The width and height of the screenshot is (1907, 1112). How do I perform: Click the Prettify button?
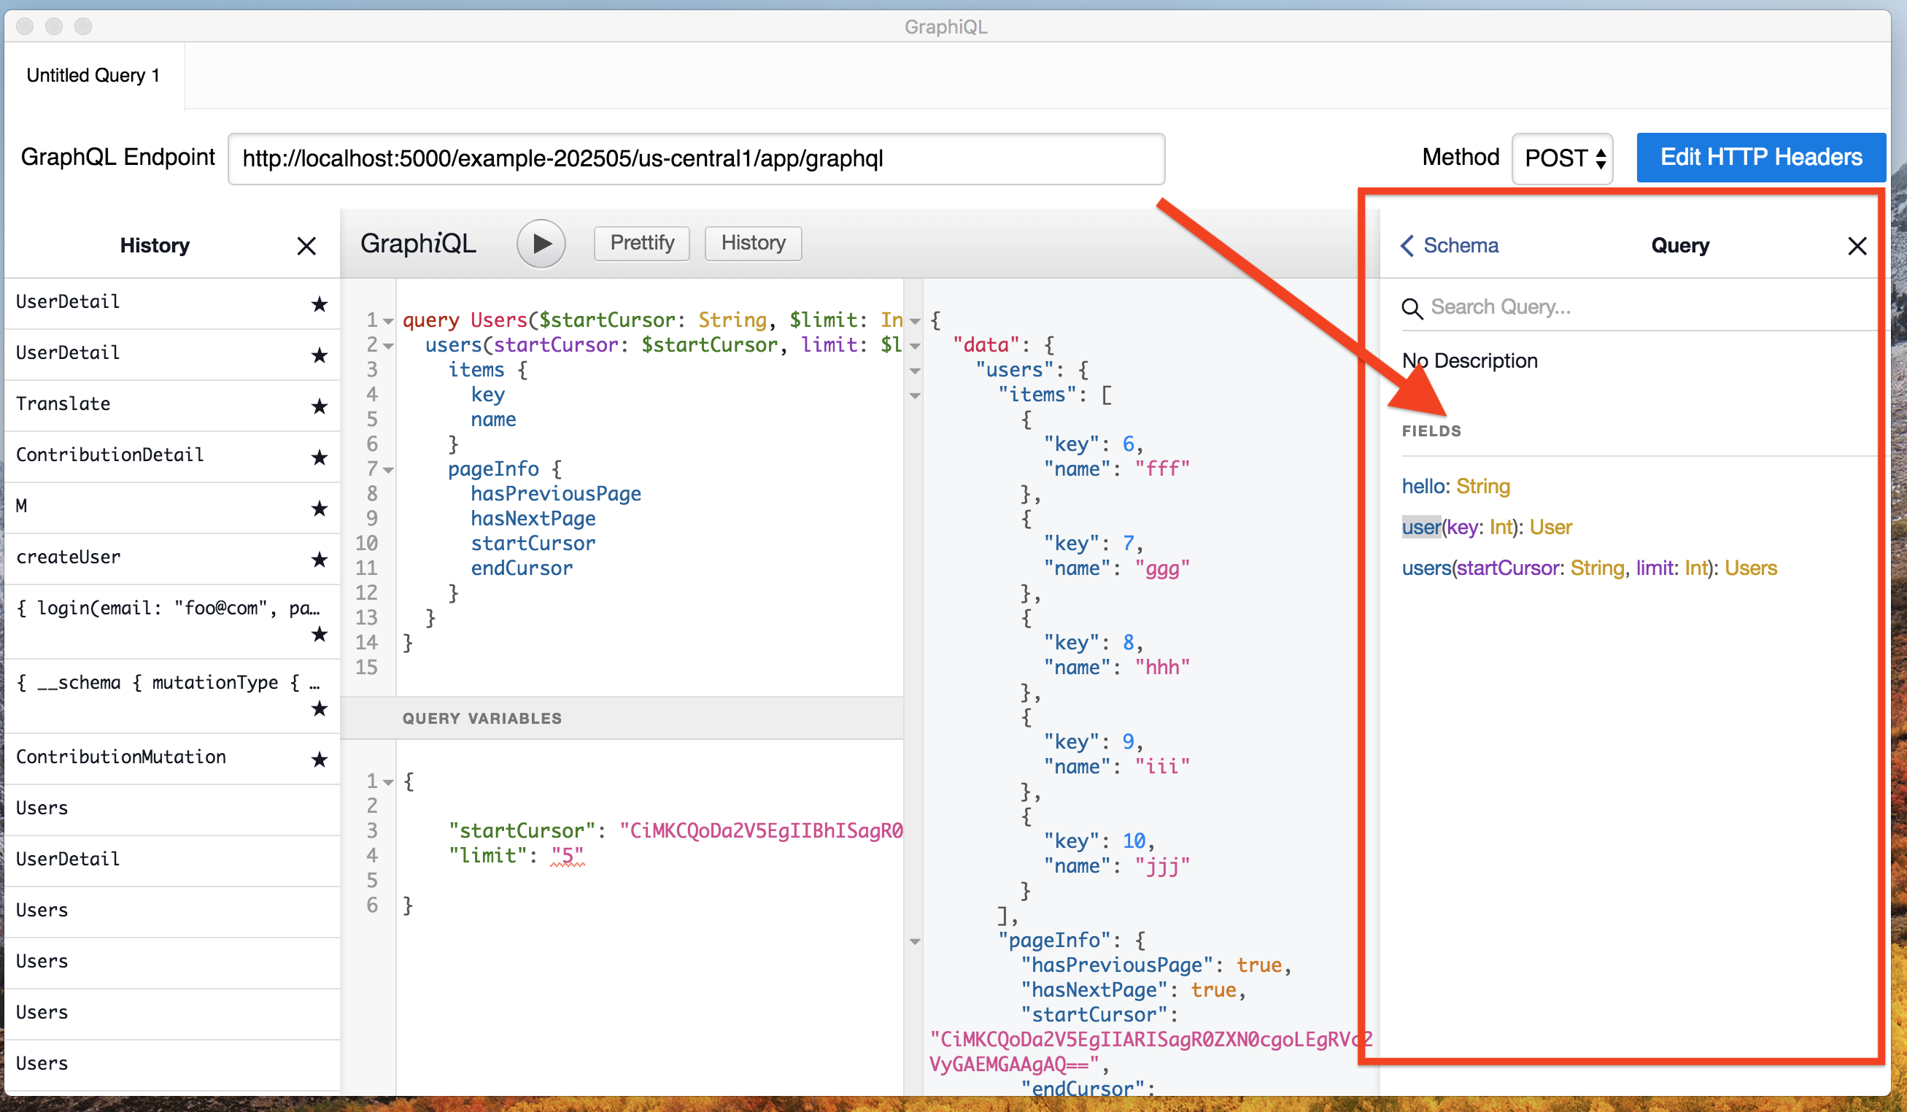click(x=641, y=243)
